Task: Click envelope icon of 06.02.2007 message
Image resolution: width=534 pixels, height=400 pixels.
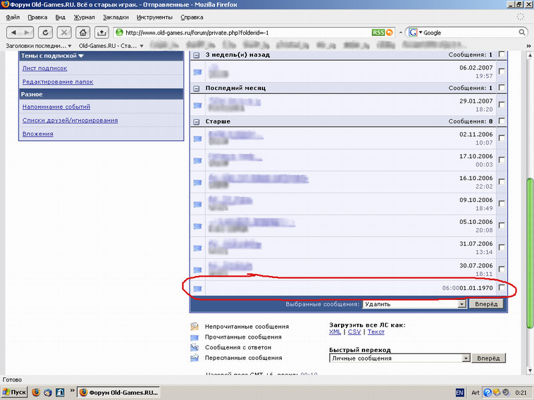Action: pyautogui.click(x=198, y=72)
